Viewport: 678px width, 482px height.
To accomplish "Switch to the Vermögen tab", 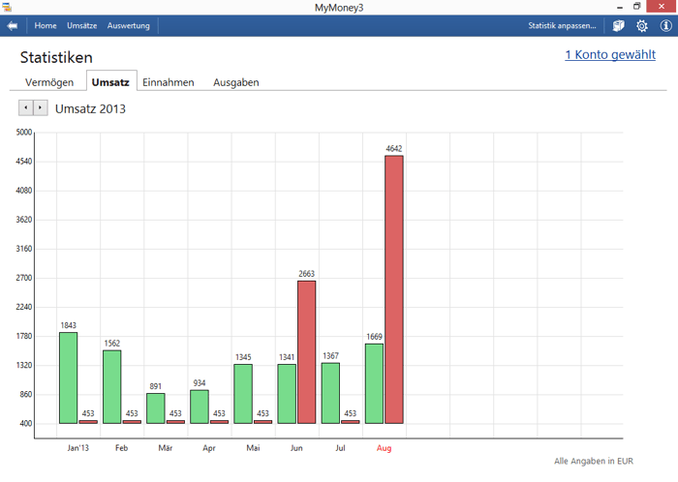I will click(49, 82).
